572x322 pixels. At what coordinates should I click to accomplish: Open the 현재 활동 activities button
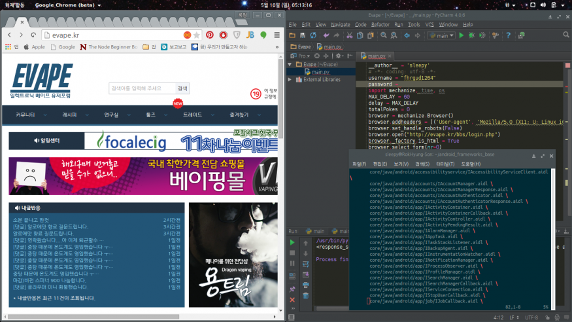point(14,5)
